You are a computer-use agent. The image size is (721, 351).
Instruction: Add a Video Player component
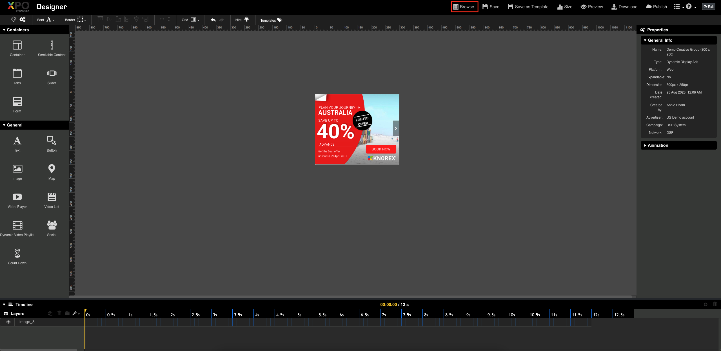17,200
